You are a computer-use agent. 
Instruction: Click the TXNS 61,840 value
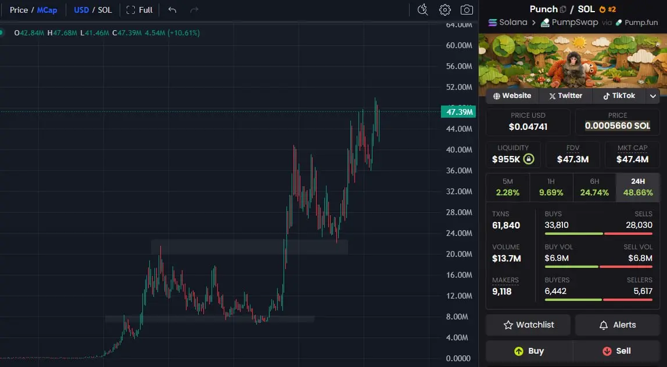click(x=506, y=226)
